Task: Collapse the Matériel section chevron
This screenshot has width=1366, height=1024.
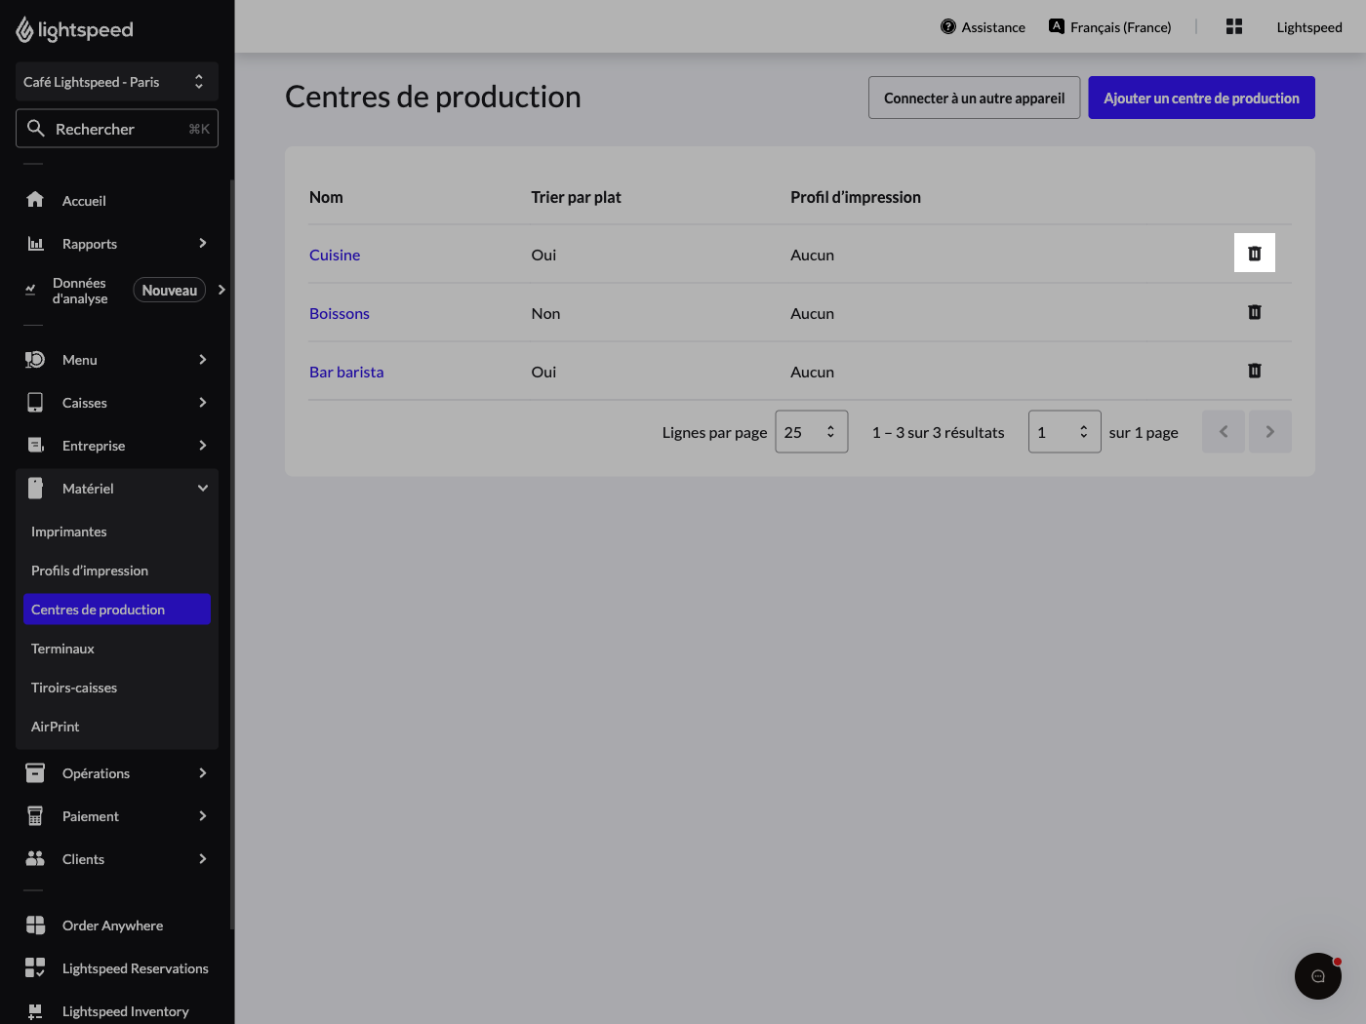Action: [x=203, y=489]
